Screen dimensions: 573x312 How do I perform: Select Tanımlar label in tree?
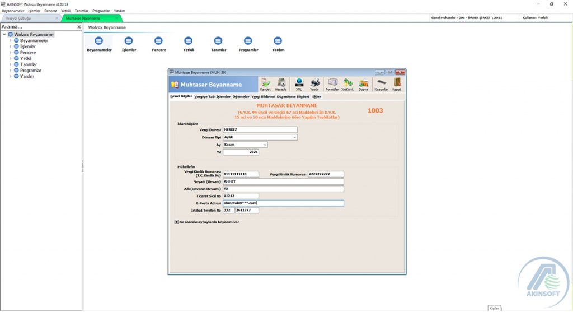pos(29,64)
